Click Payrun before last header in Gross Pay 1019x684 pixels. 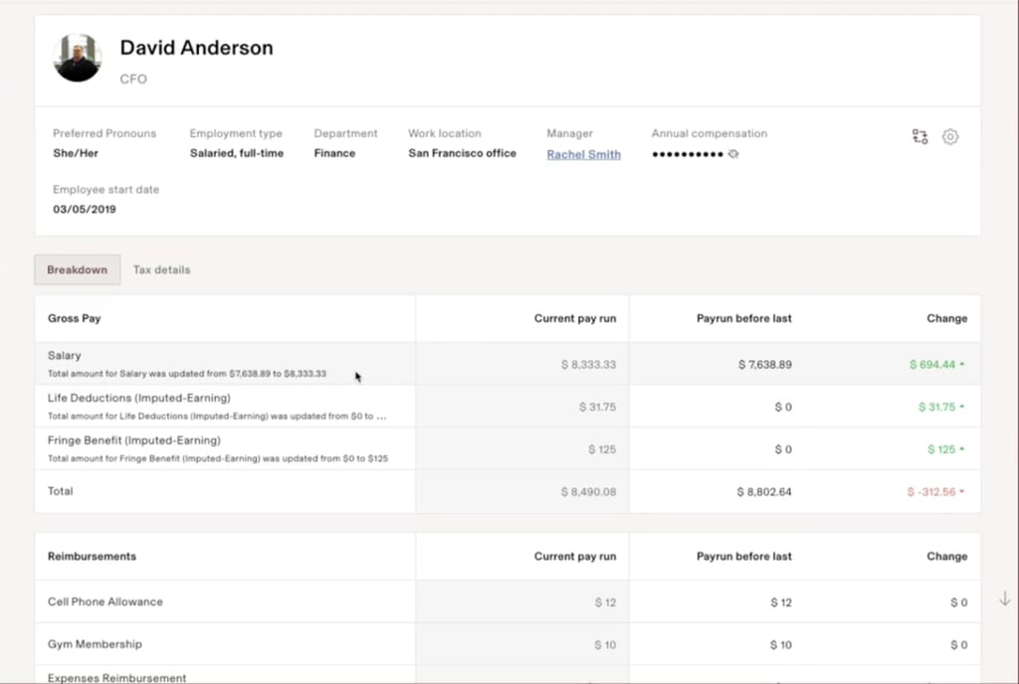click(x=744, y=319)
